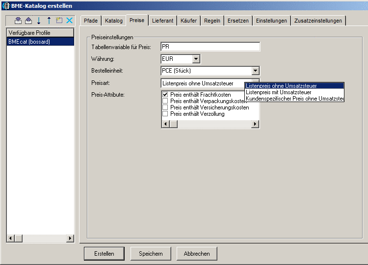368x265 pixels.
Task: Click the Abbrechen button
Action: pos(197,254)
